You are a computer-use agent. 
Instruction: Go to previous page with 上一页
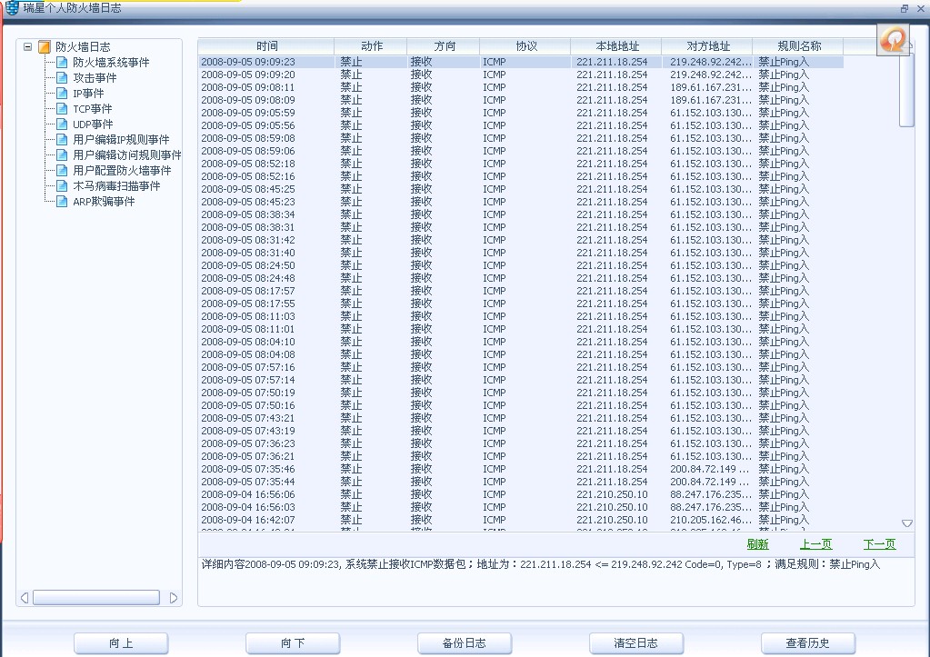[815, 543]
